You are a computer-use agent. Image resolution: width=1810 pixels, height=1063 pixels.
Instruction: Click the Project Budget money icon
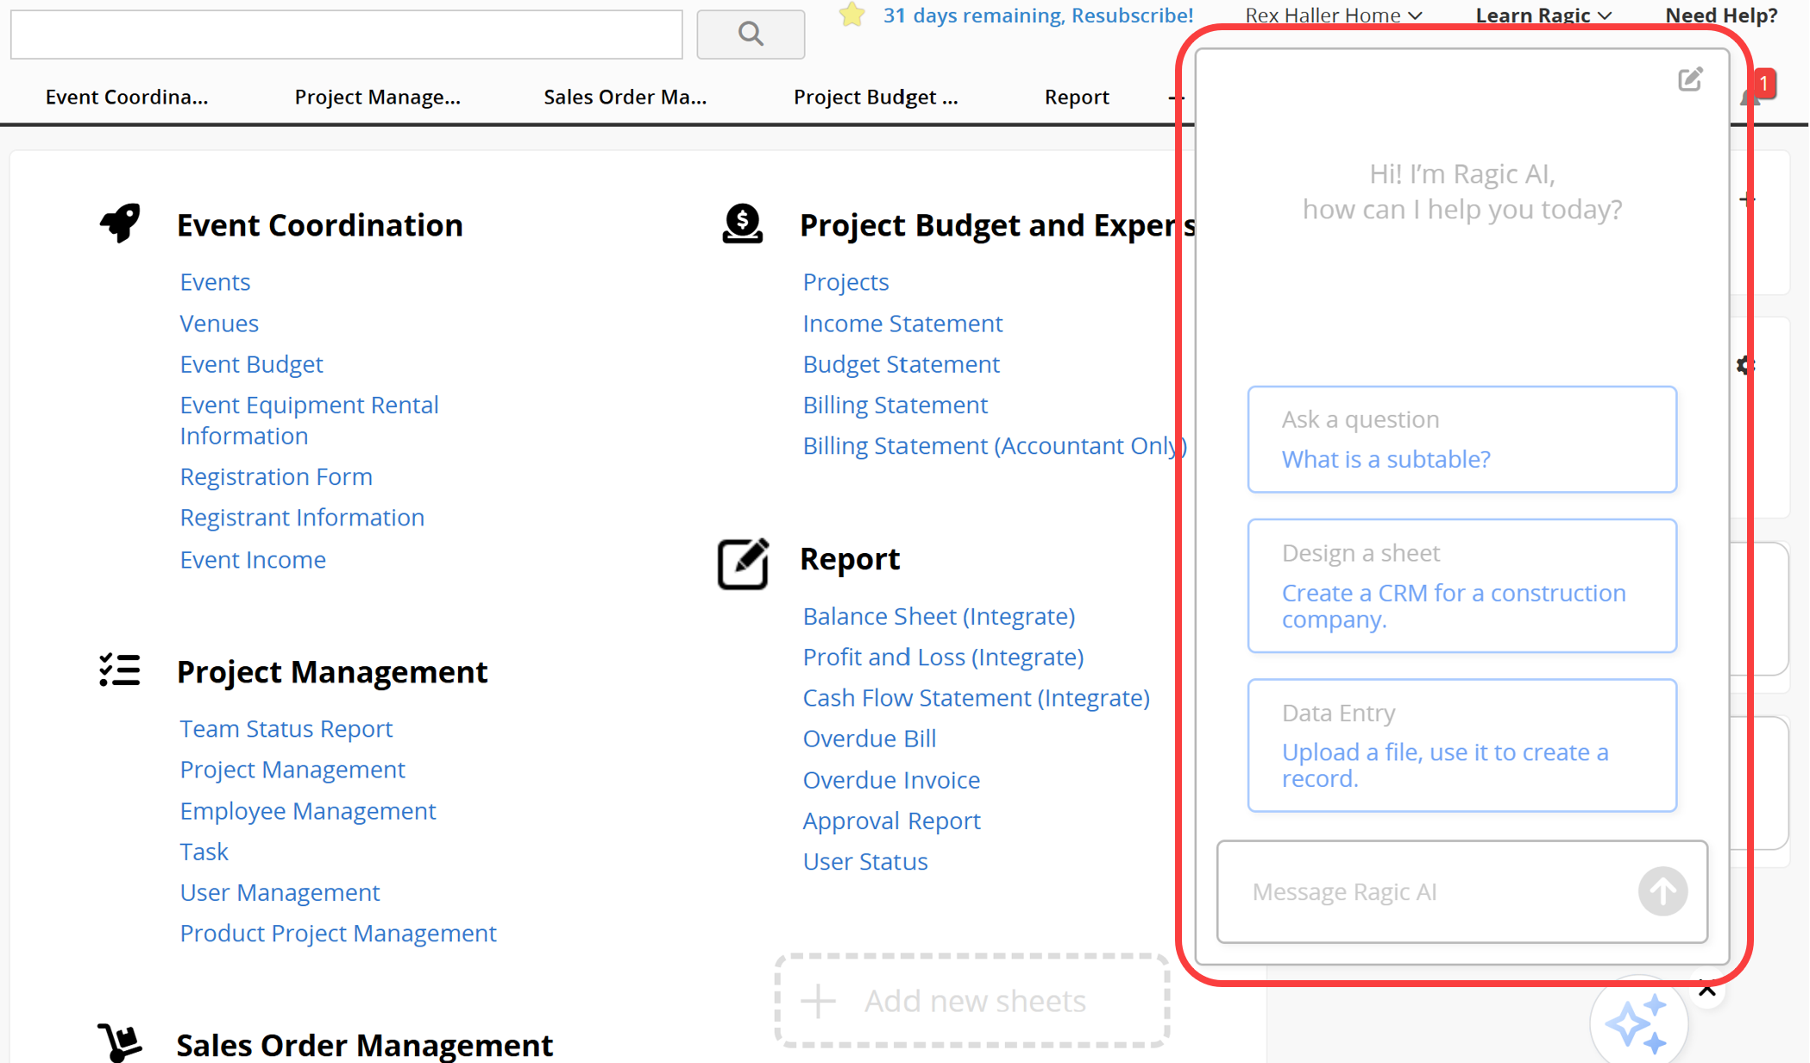(x=742, y=224)
